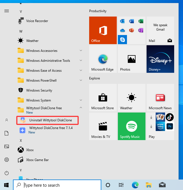This screenshot has height=190, width=183.
Task: Launch Xbox from the app list
Action: 50,150
